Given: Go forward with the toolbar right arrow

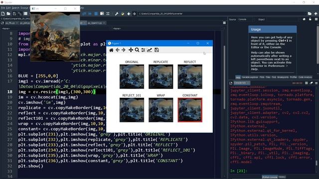Looking at the screenshot, I should coord(134,13).
